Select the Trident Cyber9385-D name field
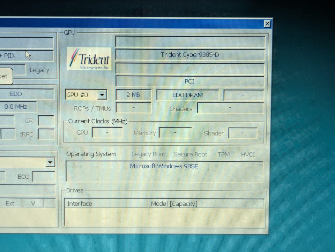Screen dimensions: 335x252 tap(190, 55)
